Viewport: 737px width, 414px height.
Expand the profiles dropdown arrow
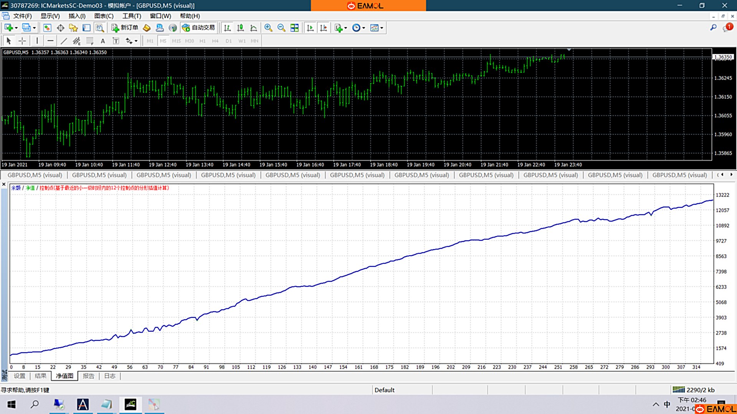click(x=34, y=28)
